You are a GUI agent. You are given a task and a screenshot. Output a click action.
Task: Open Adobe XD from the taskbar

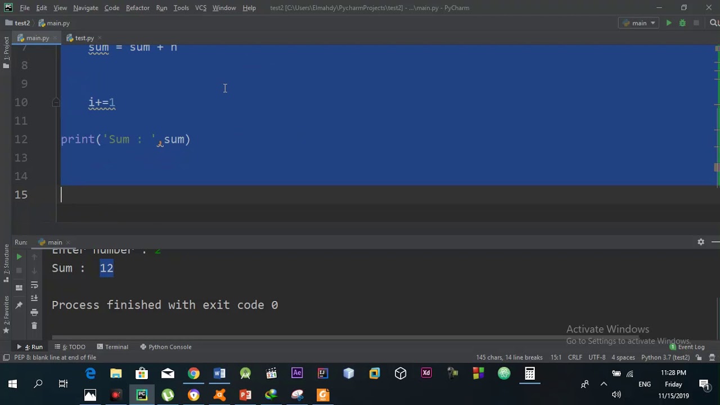(x=426, y=373)
